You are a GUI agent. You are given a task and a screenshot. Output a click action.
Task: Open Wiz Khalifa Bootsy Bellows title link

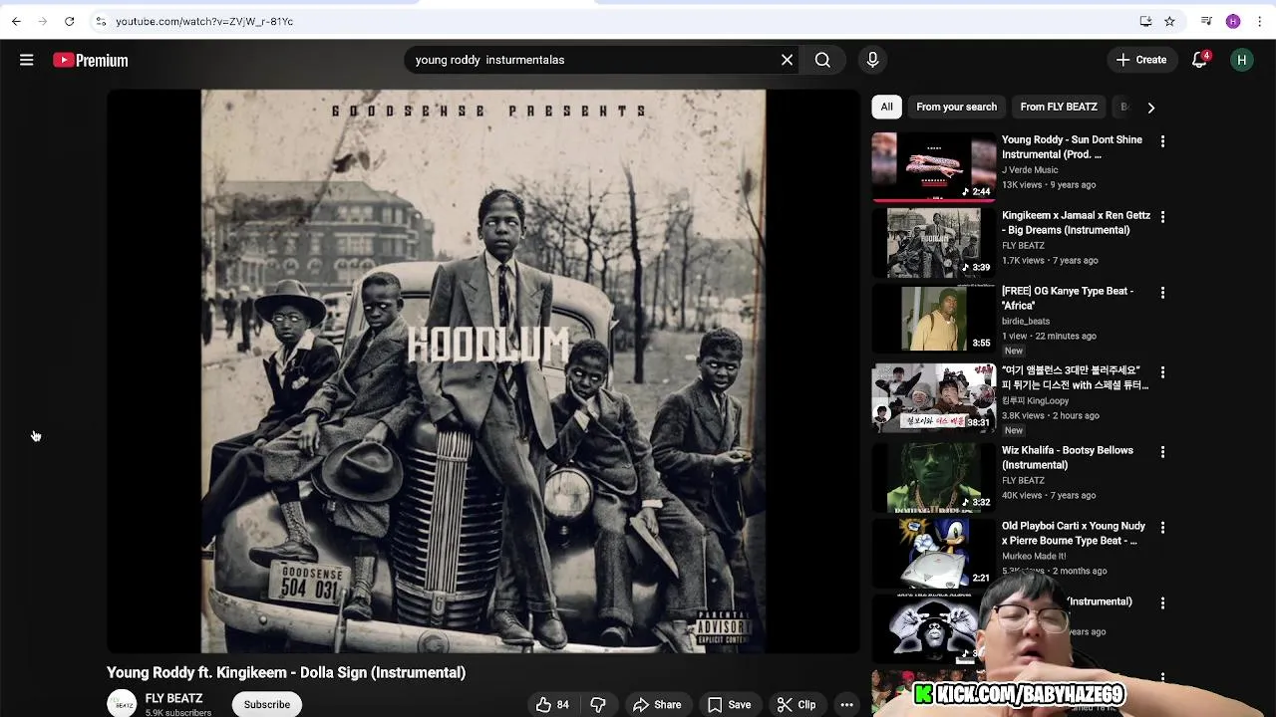[x=1068, y=458]
